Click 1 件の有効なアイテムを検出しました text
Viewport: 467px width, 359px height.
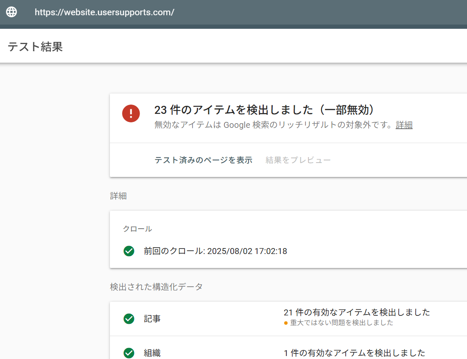coord(354,353)
